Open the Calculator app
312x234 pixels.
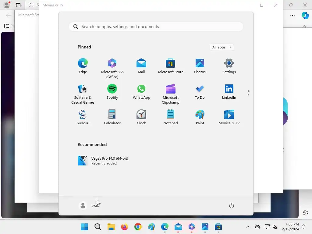point(112,117)
